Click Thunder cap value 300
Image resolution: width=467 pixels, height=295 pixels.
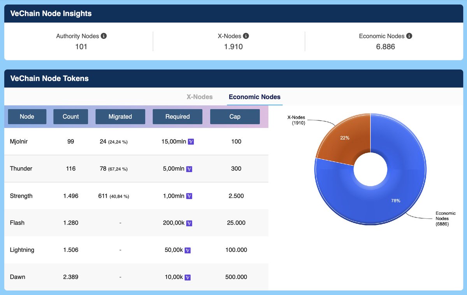point(236,169)
